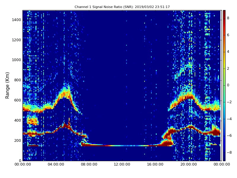The image size is (237, 178).
Task: Click the 1200 range tick label
Action: coord(17,40)
